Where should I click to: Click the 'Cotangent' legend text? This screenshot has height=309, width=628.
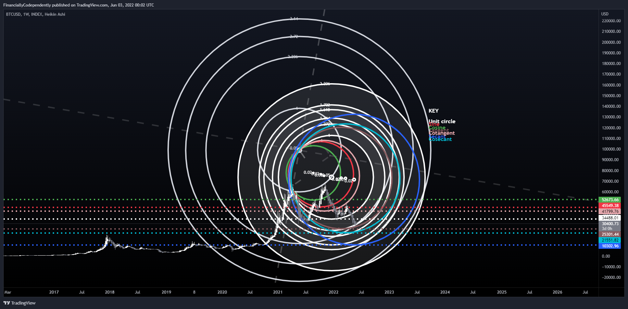tap(442, 133)
